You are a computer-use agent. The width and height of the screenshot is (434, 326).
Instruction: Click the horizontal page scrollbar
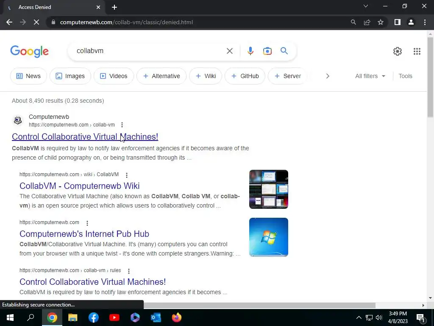259,305
